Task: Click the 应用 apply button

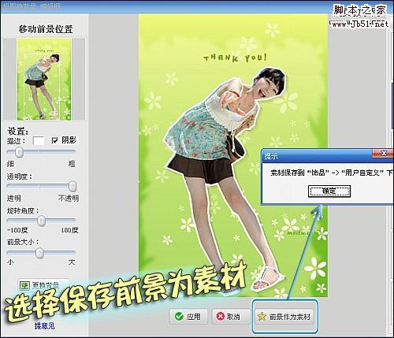Action: 189,317
